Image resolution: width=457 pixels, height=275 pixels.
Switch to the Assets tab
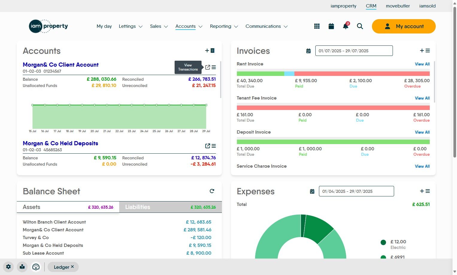[68, 207]
